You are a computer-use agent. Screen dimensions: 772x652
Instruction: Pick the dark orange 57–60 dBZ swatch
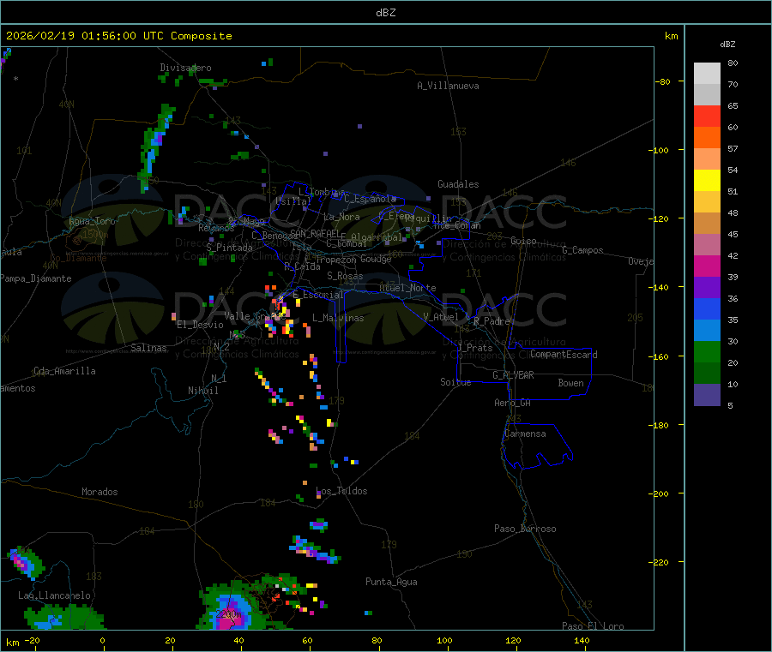pos(707,138)
